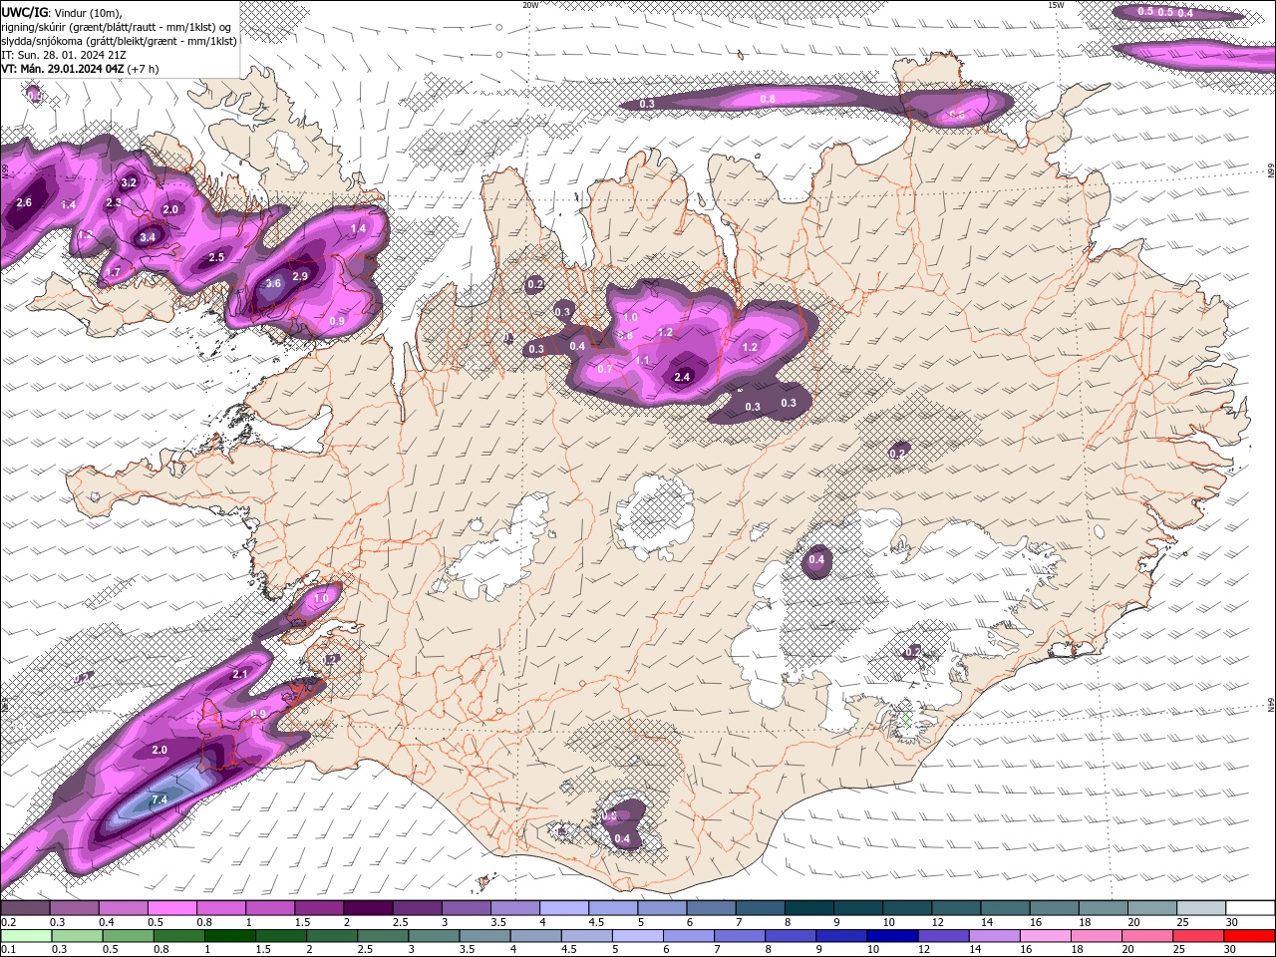The image size is (1276, 957).
Task: Click the 2.1 value in the southwest band
Action: click(239, 675)
